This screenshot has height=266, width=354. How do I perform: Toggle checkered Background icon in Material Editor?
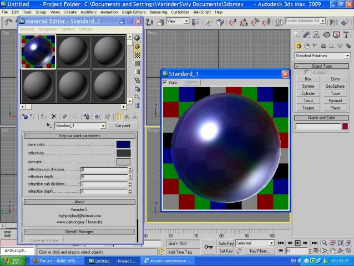click(x=137, y=55)
